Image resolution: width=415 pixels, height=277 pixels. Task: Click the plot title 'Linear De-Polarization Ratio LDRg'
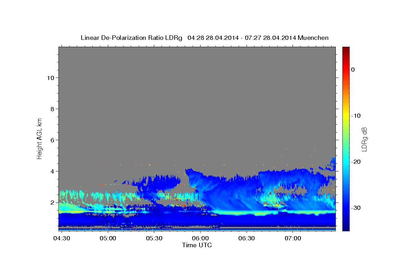[131, 38]
